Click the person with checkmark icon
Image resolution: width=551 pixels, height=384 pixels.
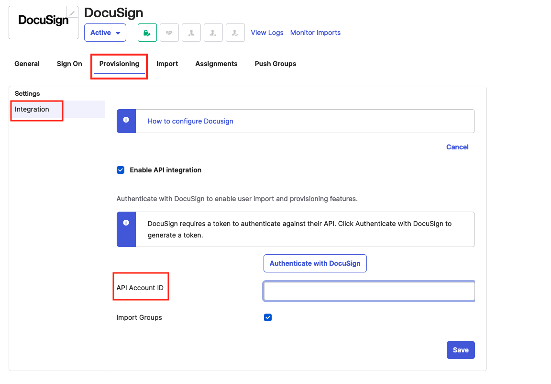(x=235, y=33)
